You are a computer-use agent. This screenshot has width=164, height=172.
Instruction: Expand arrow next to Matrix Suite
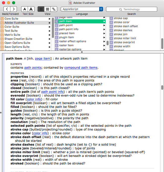tap(50, 35)
